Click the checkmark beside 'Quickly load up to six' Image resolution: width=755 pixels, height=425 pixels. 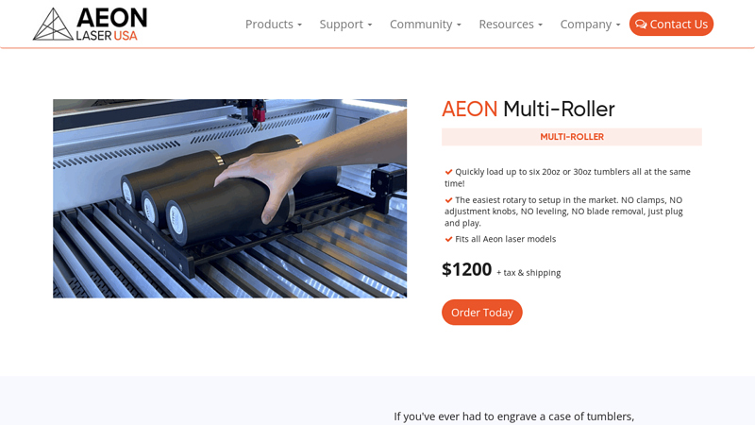tap(449, 172)
